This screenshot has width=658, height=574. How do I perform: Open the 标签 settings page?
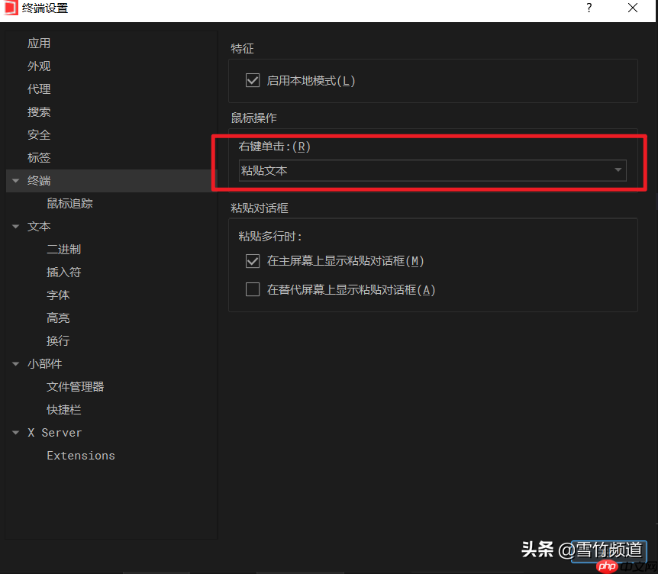39,158
